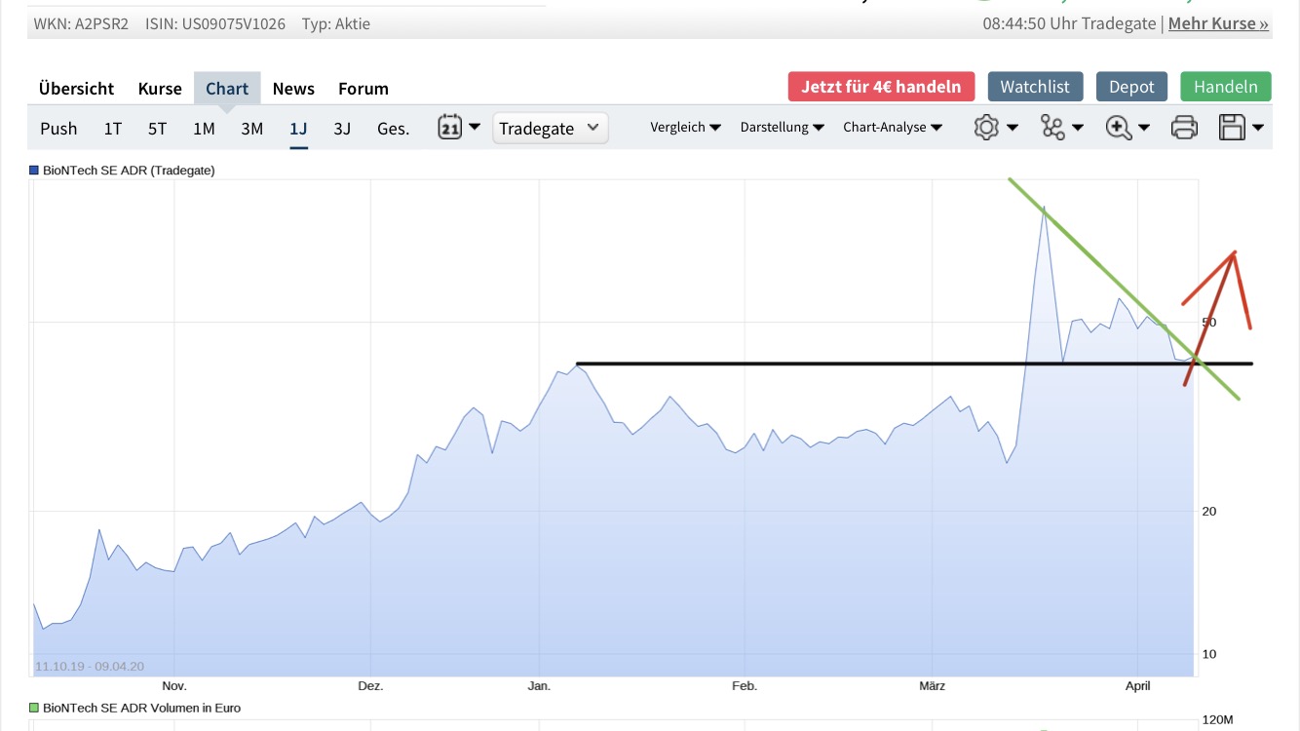This screenshot has width=1300, height=731.
Task: Print the chart using the printer icon
Action: [1184, 128]
